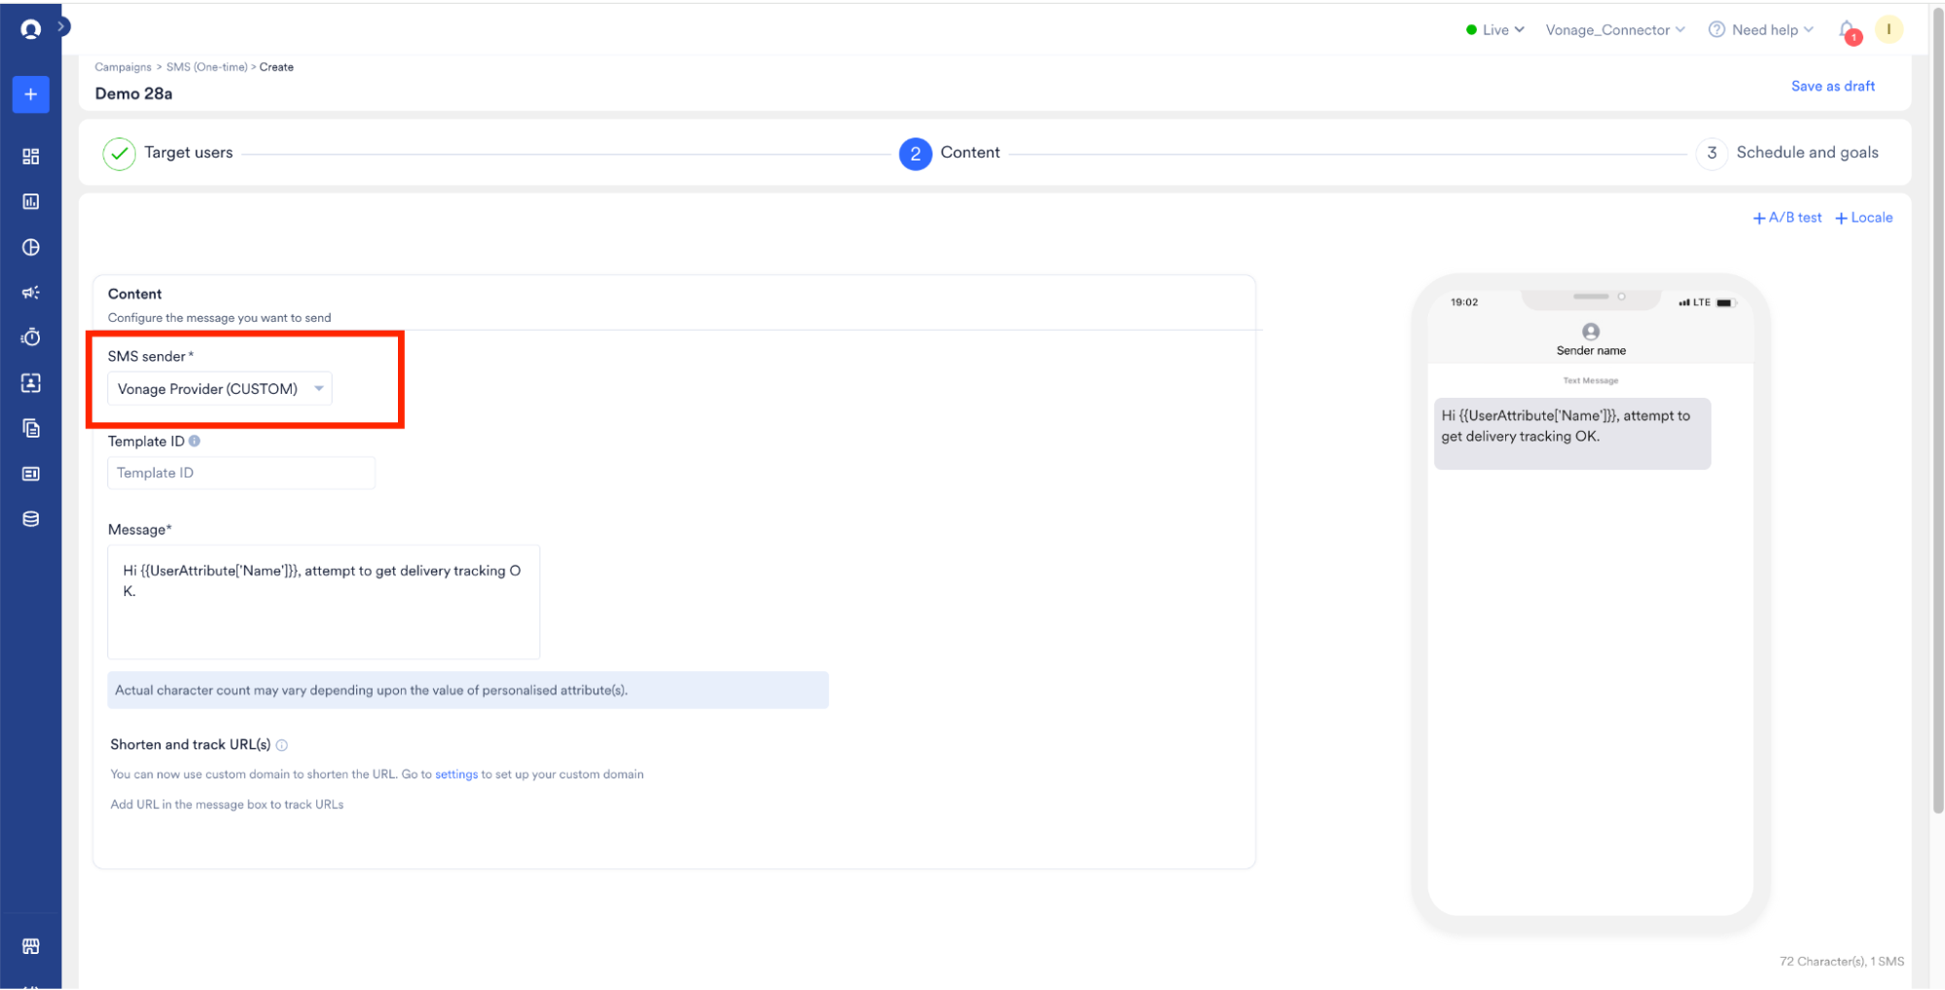Open the pie chart segment icon
The image size is (1945, 990).
[x=31, y=247]
